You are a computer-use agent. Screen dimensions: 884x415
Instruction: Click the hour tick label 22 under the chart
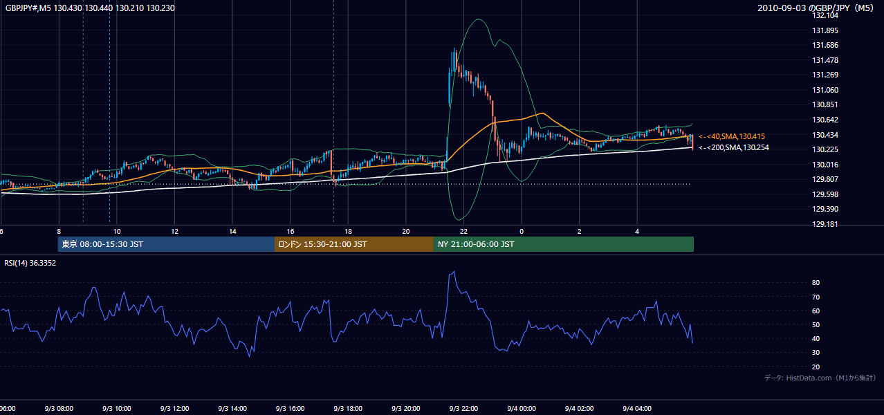pyautogui.click(x=464, y=231)
